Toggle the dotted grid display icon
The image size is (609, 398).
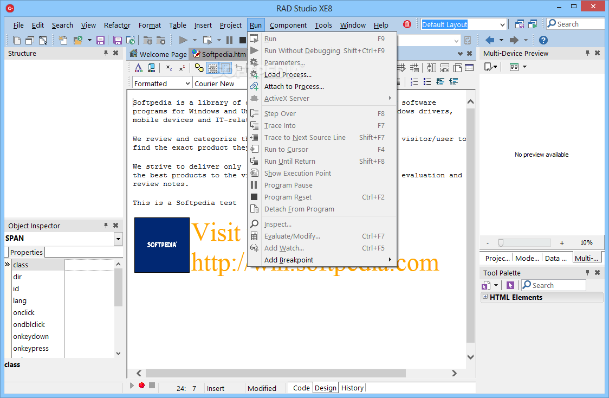pos(225,68)
